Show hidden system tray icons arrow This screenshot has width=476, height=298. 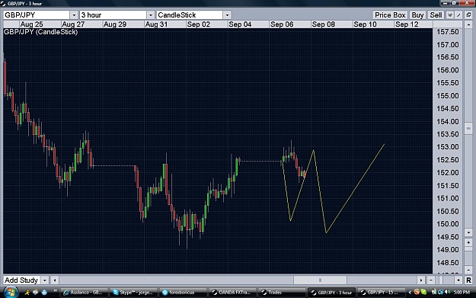click(x=410, y=292)
